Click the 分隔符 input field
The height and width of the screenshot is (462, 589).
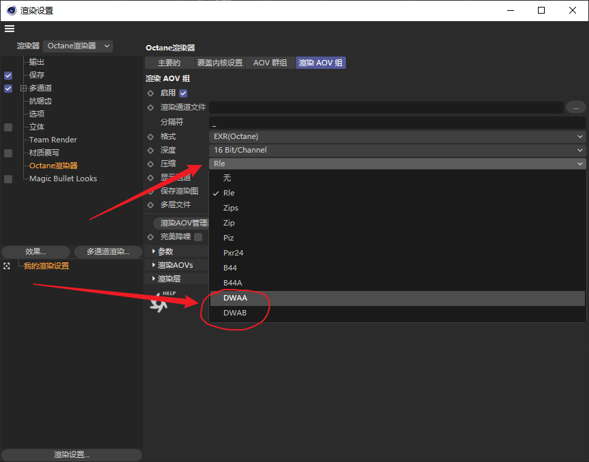tap(398, 123)
